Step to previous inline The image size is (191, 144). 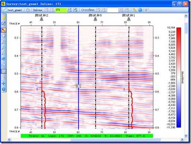(x=52, y=10)
